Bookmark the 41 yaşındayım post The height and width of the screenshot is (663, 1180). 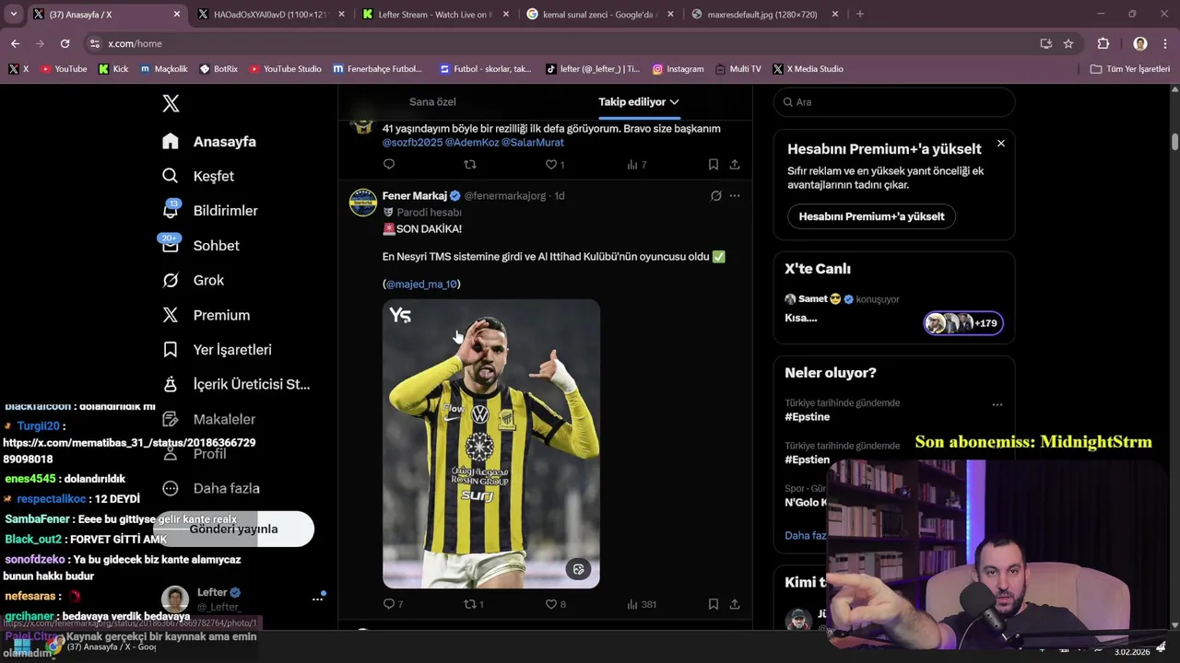point(714,165)
